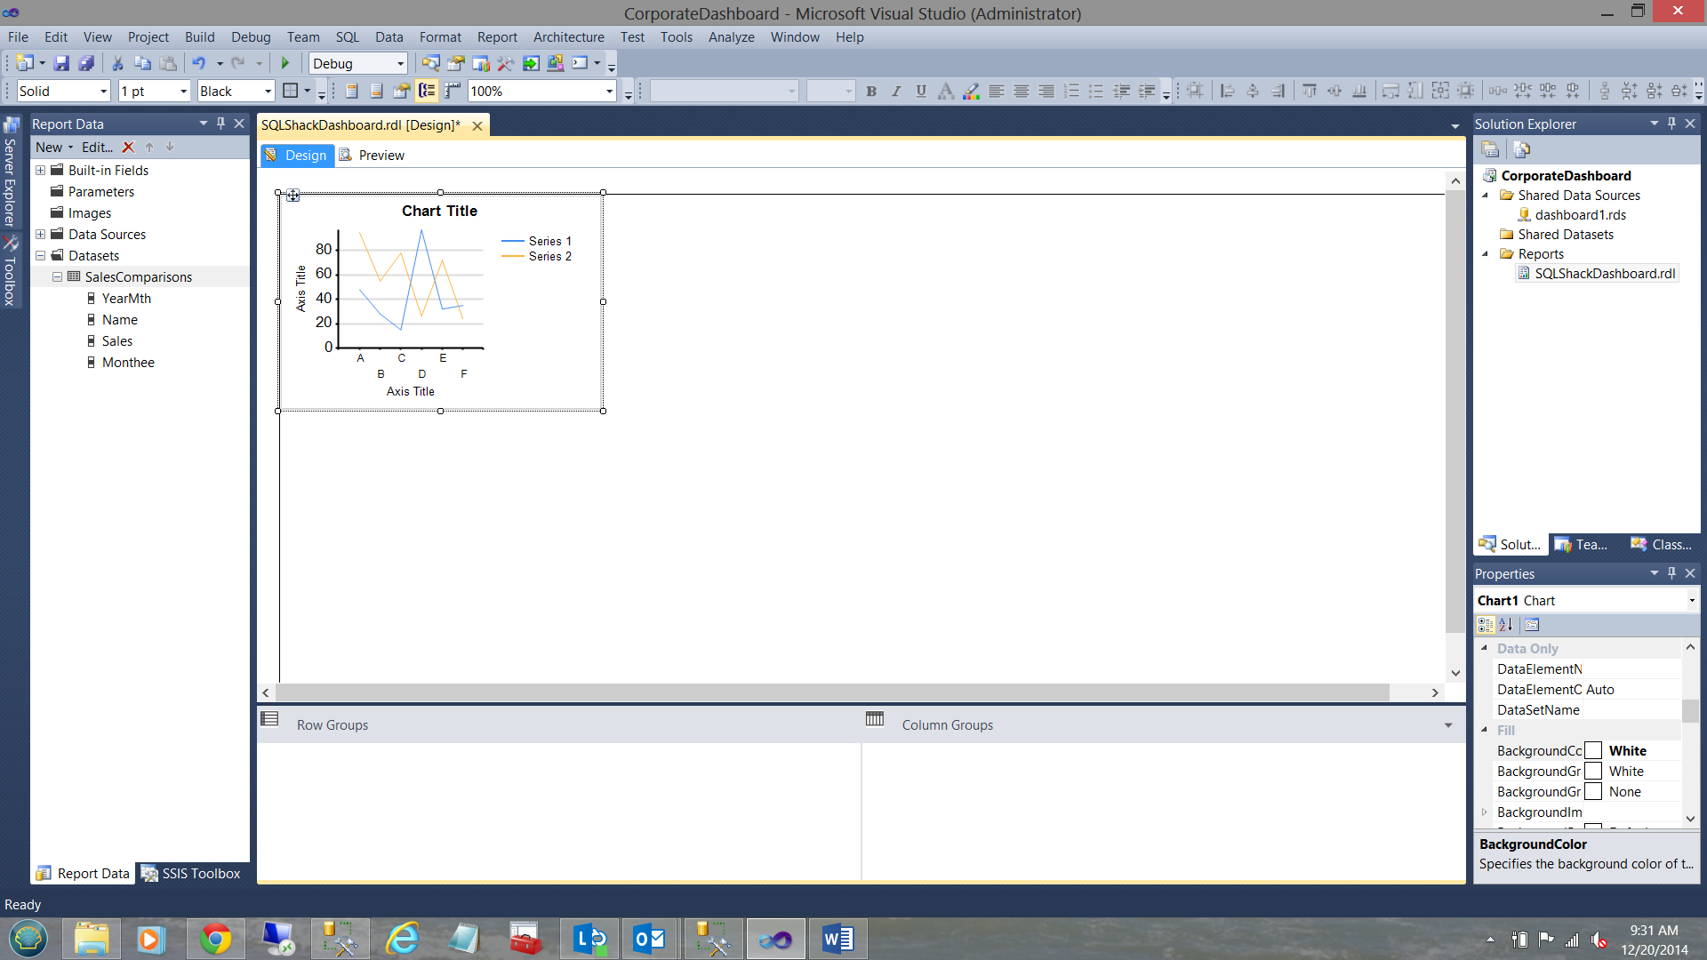This screenshot has height=960, width=1707.
Task: Open the SSIS Toolbox tab
Action: 191,874
